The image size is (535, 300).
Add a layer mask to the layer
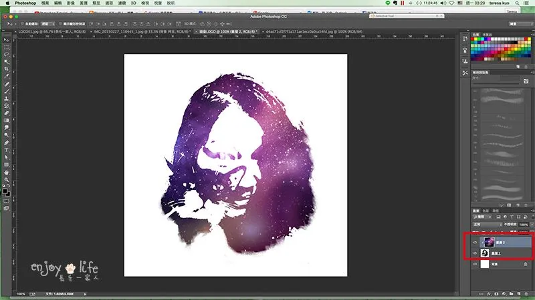tap(496, 293)
